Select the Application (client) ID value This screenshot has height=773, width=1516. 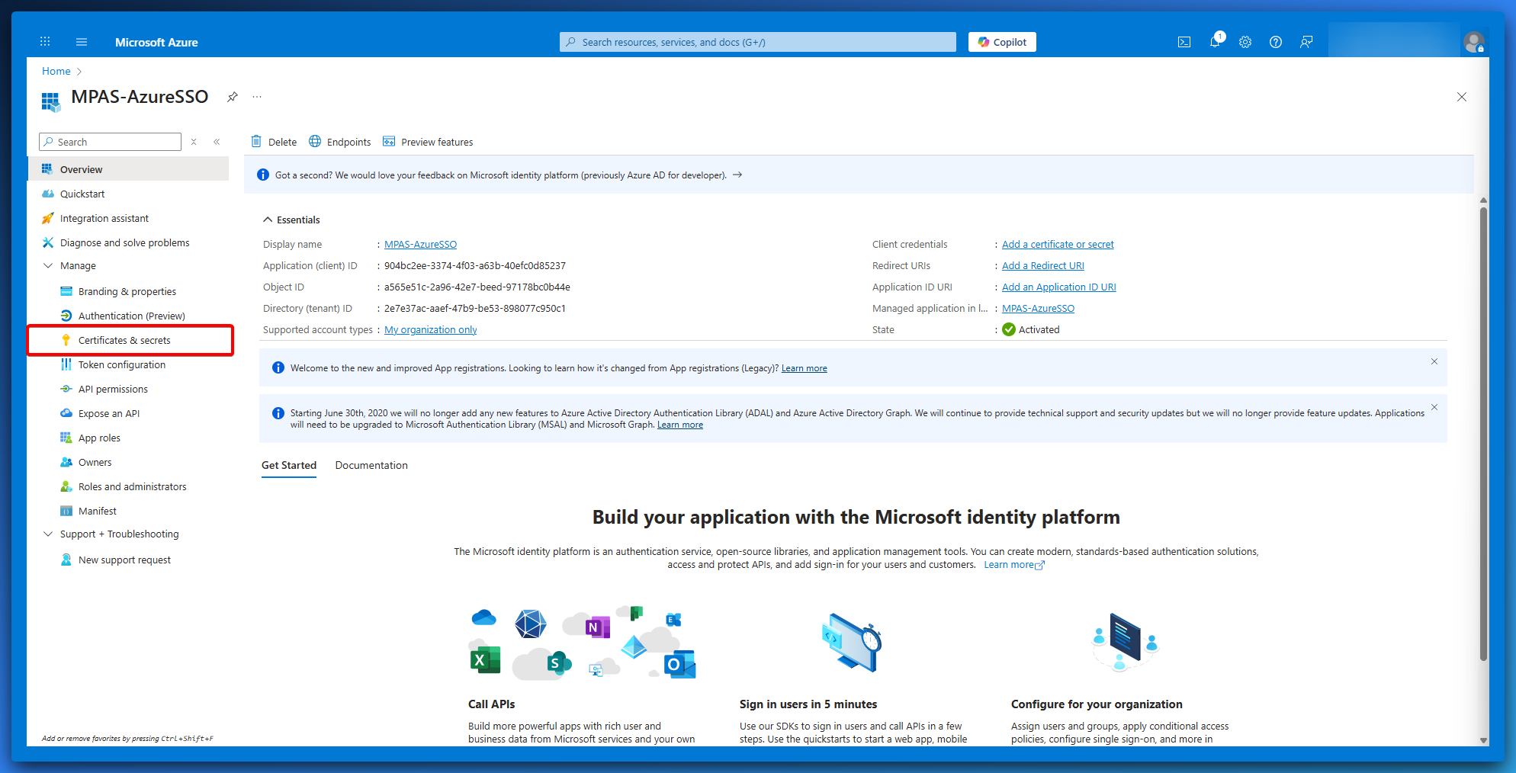pyautogui.click(x=475, y=265)
